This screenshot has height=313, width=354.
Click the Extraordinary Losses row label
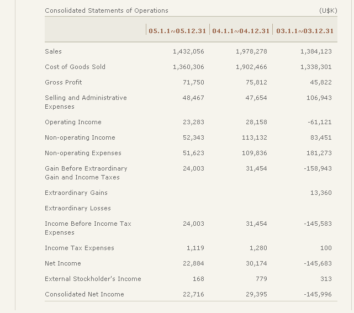[x=78, y=208]
